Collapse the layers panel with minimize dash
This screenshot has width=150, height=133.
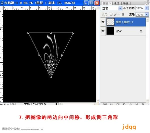click(x=145, y=1)
